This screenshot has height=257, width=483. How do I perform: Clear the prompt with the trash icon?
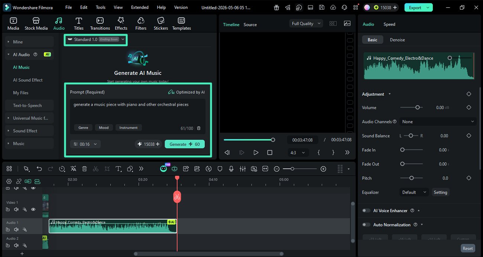[x=199, y=128]
